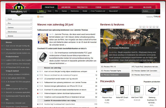The width and height of the screenshot is (166, 108).
Task: Select the Intel Core i7 920 product image
Action: pyautogui.click(x=137, y=90)
